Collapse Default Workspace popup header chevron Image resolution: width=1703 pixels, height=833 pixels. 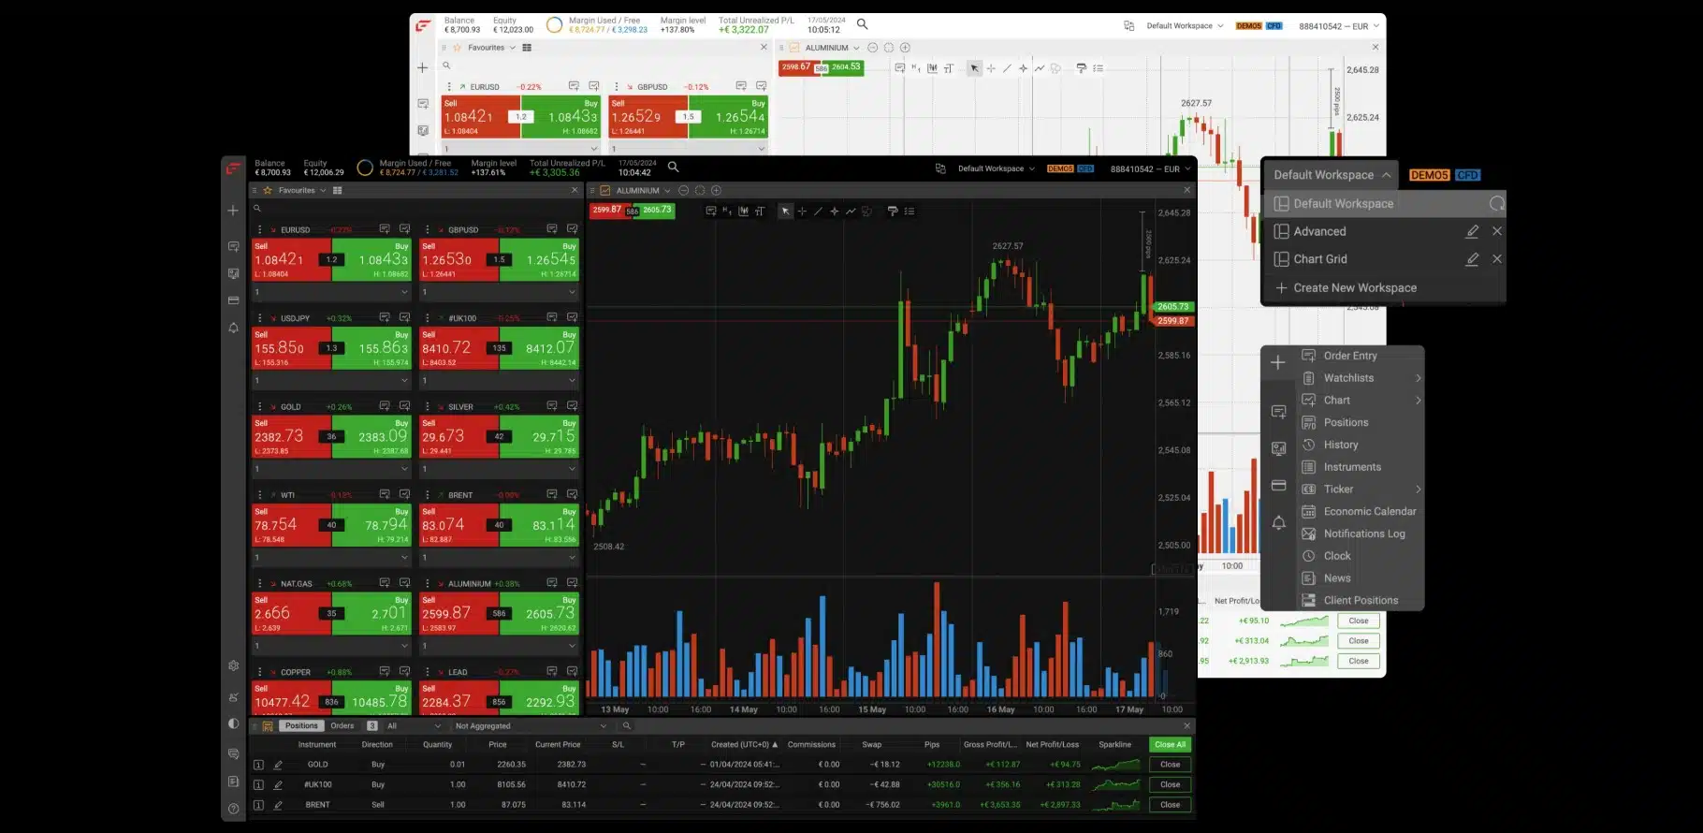[x=1386, y=175]
